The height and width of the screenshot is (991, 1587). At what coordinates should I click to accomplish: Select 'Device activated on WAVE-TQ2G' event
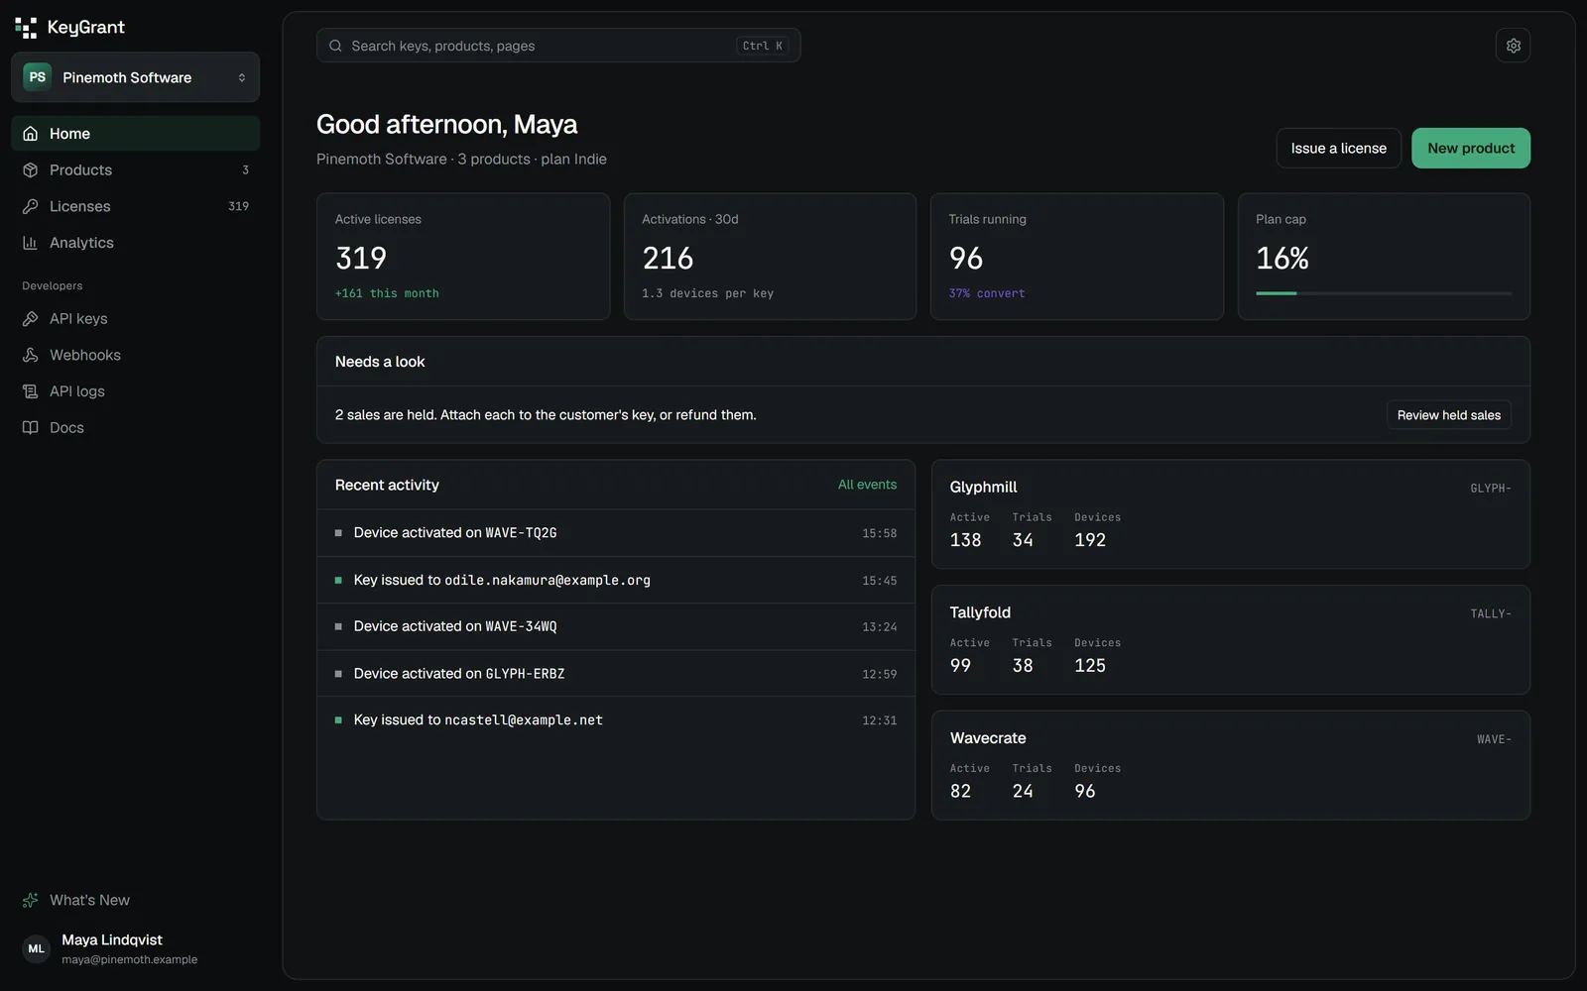tap(616, 533)
